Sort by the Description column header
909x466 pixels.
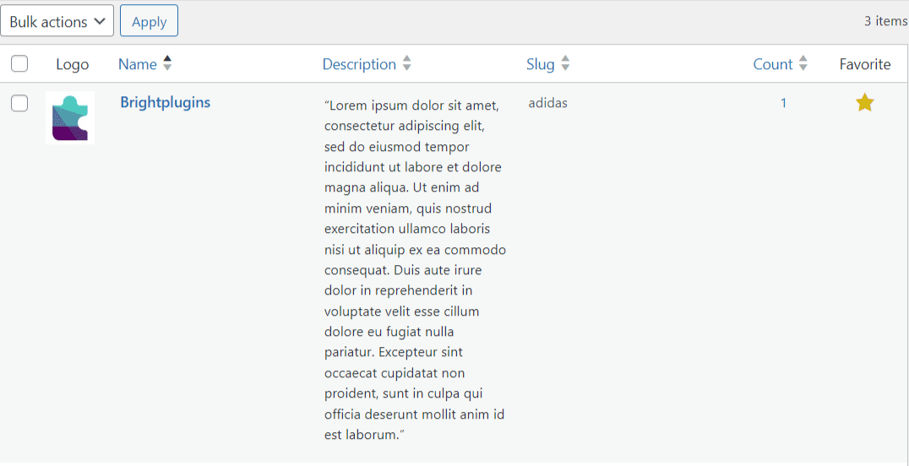coord(359,64)
